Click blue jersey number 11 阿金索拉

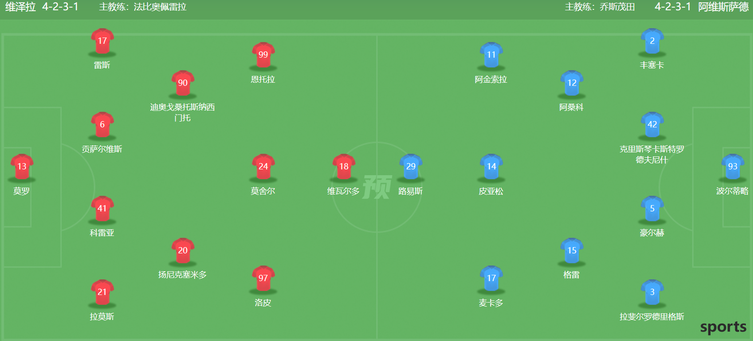[491, 55]
